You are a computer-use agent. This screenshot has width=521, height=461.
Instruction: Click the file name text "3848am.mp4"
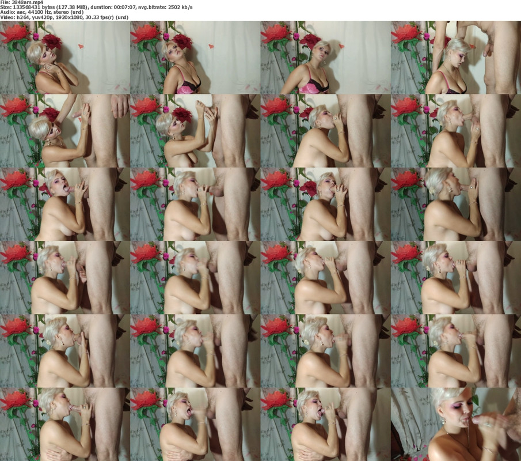coord(26,2)
